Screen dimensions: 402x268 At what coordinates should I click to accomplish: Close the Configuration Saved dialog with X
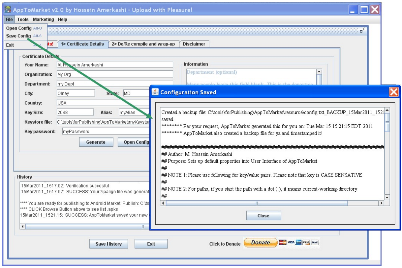(394, 92)
